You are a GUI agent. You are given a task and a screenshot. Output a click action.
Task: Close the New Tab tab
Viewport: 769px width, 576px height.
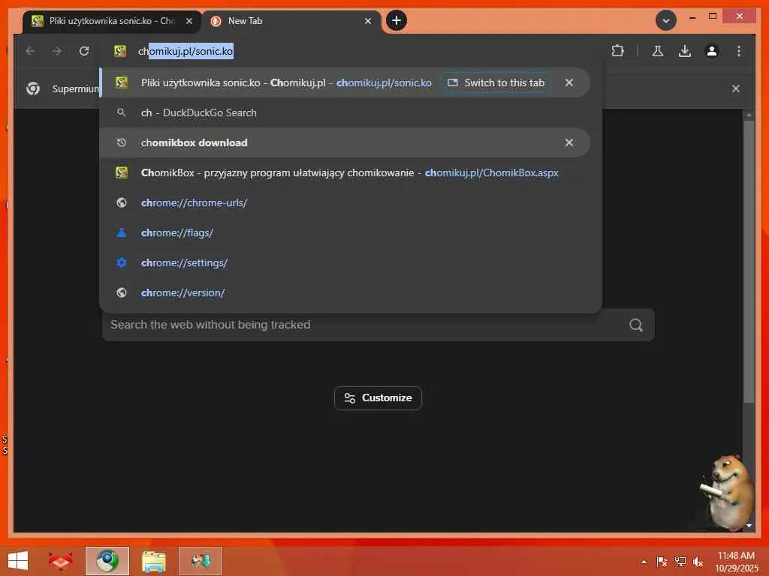[x=368, y=21]
